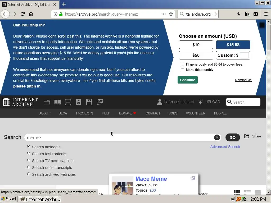Viewport: 271px width, 203px height.
Task: Open the Audio speaker icon
Action: [78, 102]
